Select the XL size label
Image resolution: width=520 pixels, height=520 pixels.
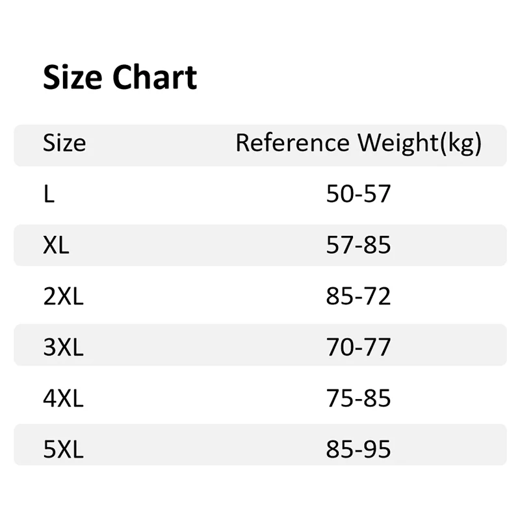point(56,245)
